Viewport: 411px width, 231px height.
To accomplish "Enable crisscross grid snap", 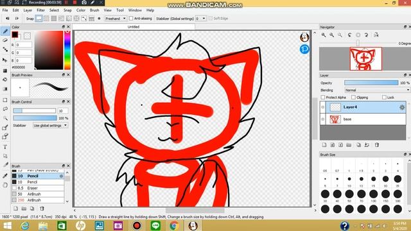I will 54,19.
